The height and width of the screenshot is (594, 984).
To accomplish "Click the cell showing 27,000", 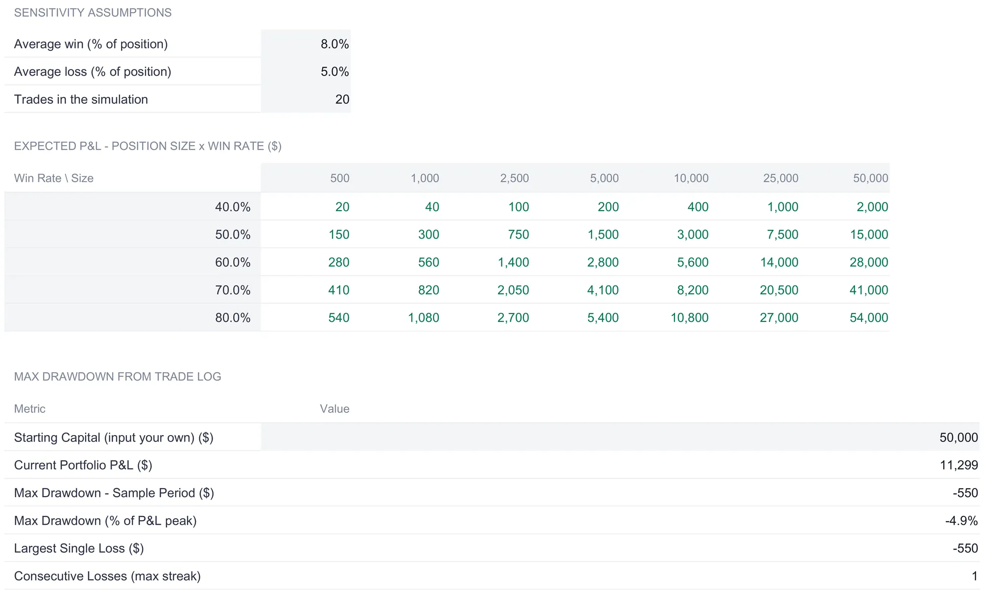I will [779, 317].
